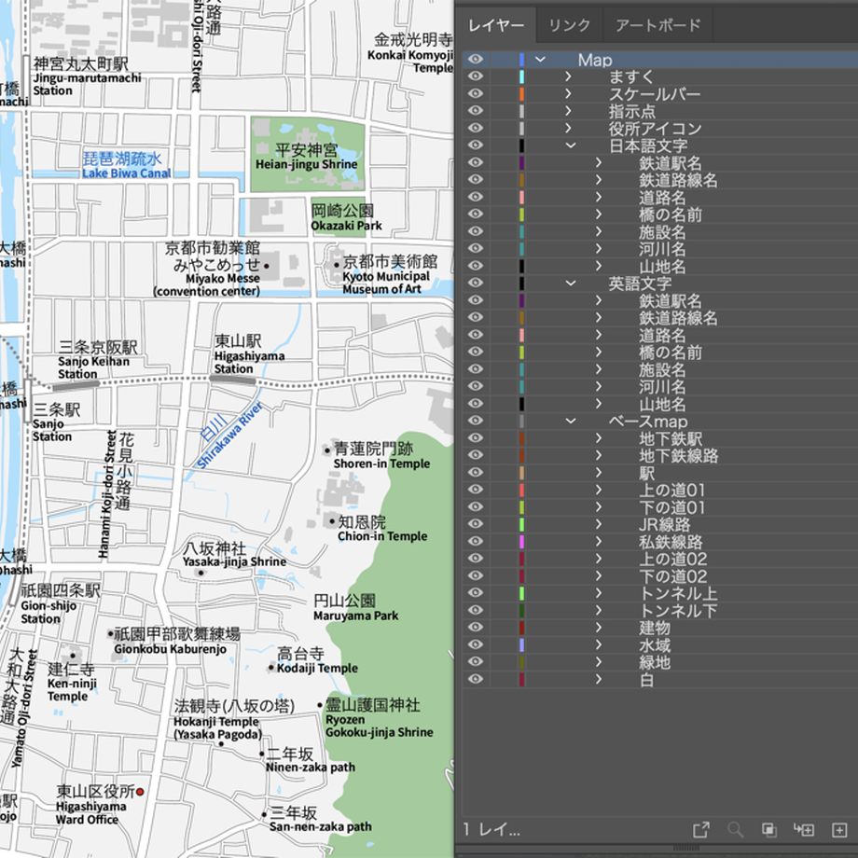Switch to the レイヤー tab

[496, 25]
